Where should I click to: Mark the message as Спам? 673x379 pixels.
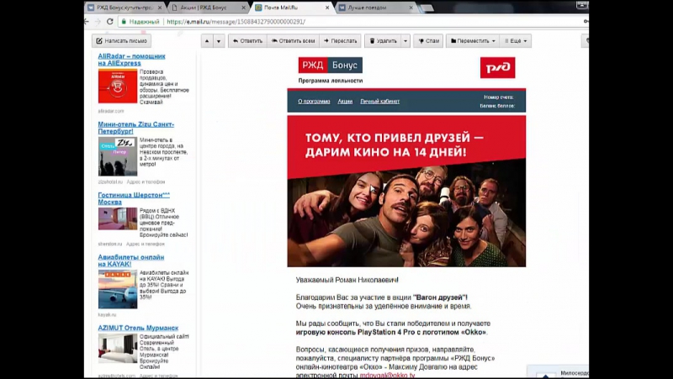coord(428,40)
